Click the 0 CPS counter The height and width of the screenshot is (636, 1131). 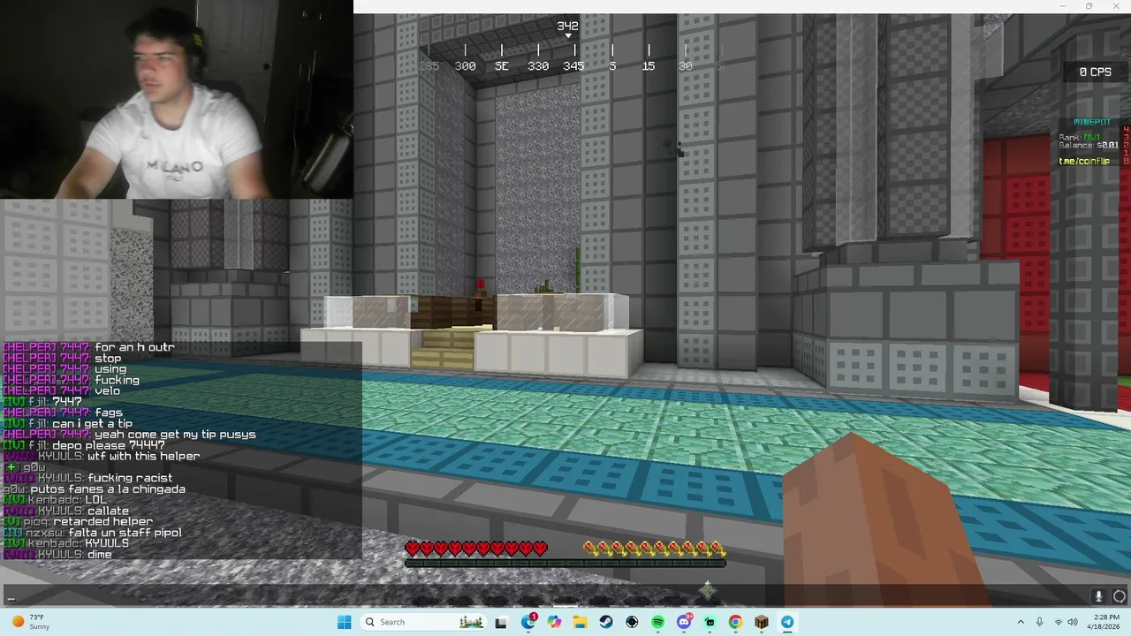pyautogui.click(x=1095, y=72)
